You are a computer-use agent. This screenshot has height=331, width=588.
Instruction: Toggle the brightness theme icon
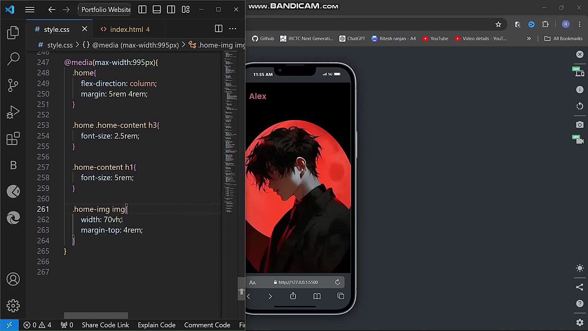tap(580, 268)
